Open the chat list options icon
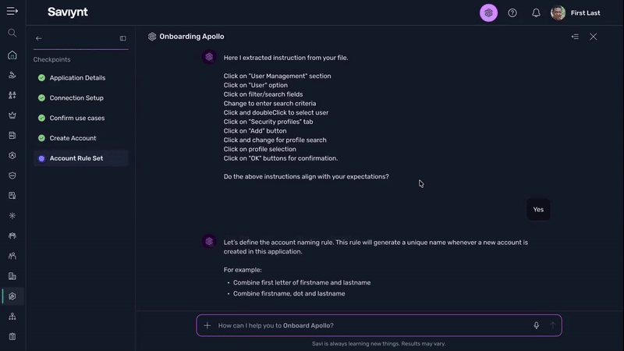This screenshot has height=351, width=624. tap(575, 37)
